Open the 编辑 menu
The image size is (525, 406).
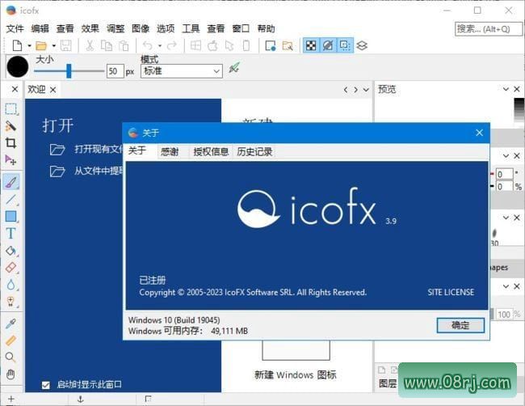pos(40,29)
